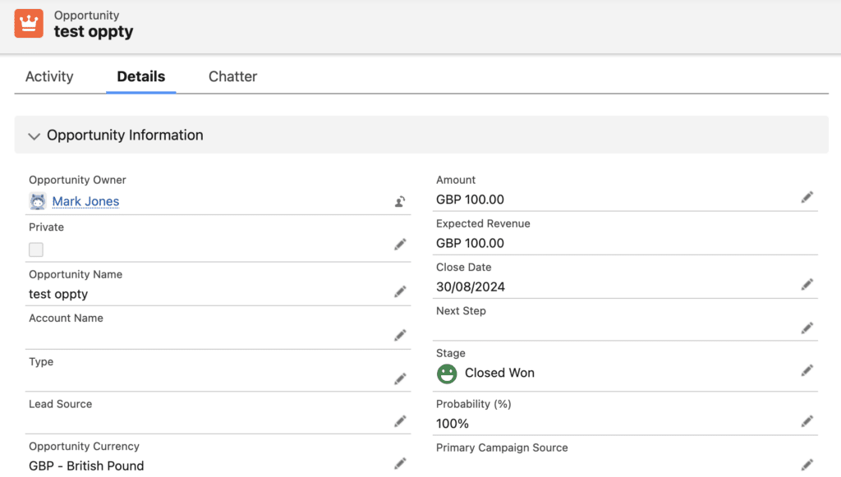Edit the Lead Source field pencil icon
The image size is (841, 477).
[400, 421]
